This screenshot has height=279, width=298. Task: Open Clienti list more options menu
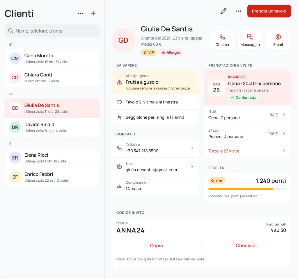point(81,13)
